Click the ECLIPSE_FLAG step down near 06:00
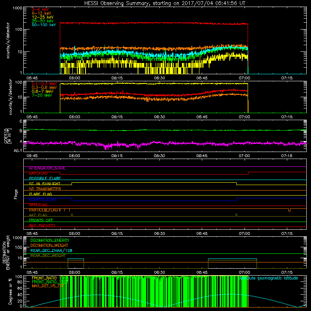Screen dimensions: 311x311 [72, 199]
